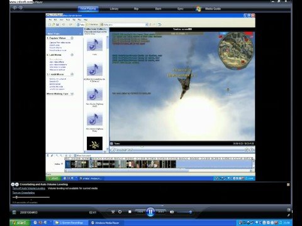302x226 pixels.
Task: Skip to the previous track
Action: pyautogui.click(x=140, y=212)
